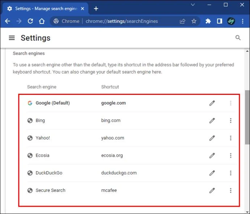Open more actions for Secure Search
250x214 pixels.
(230, 190)
